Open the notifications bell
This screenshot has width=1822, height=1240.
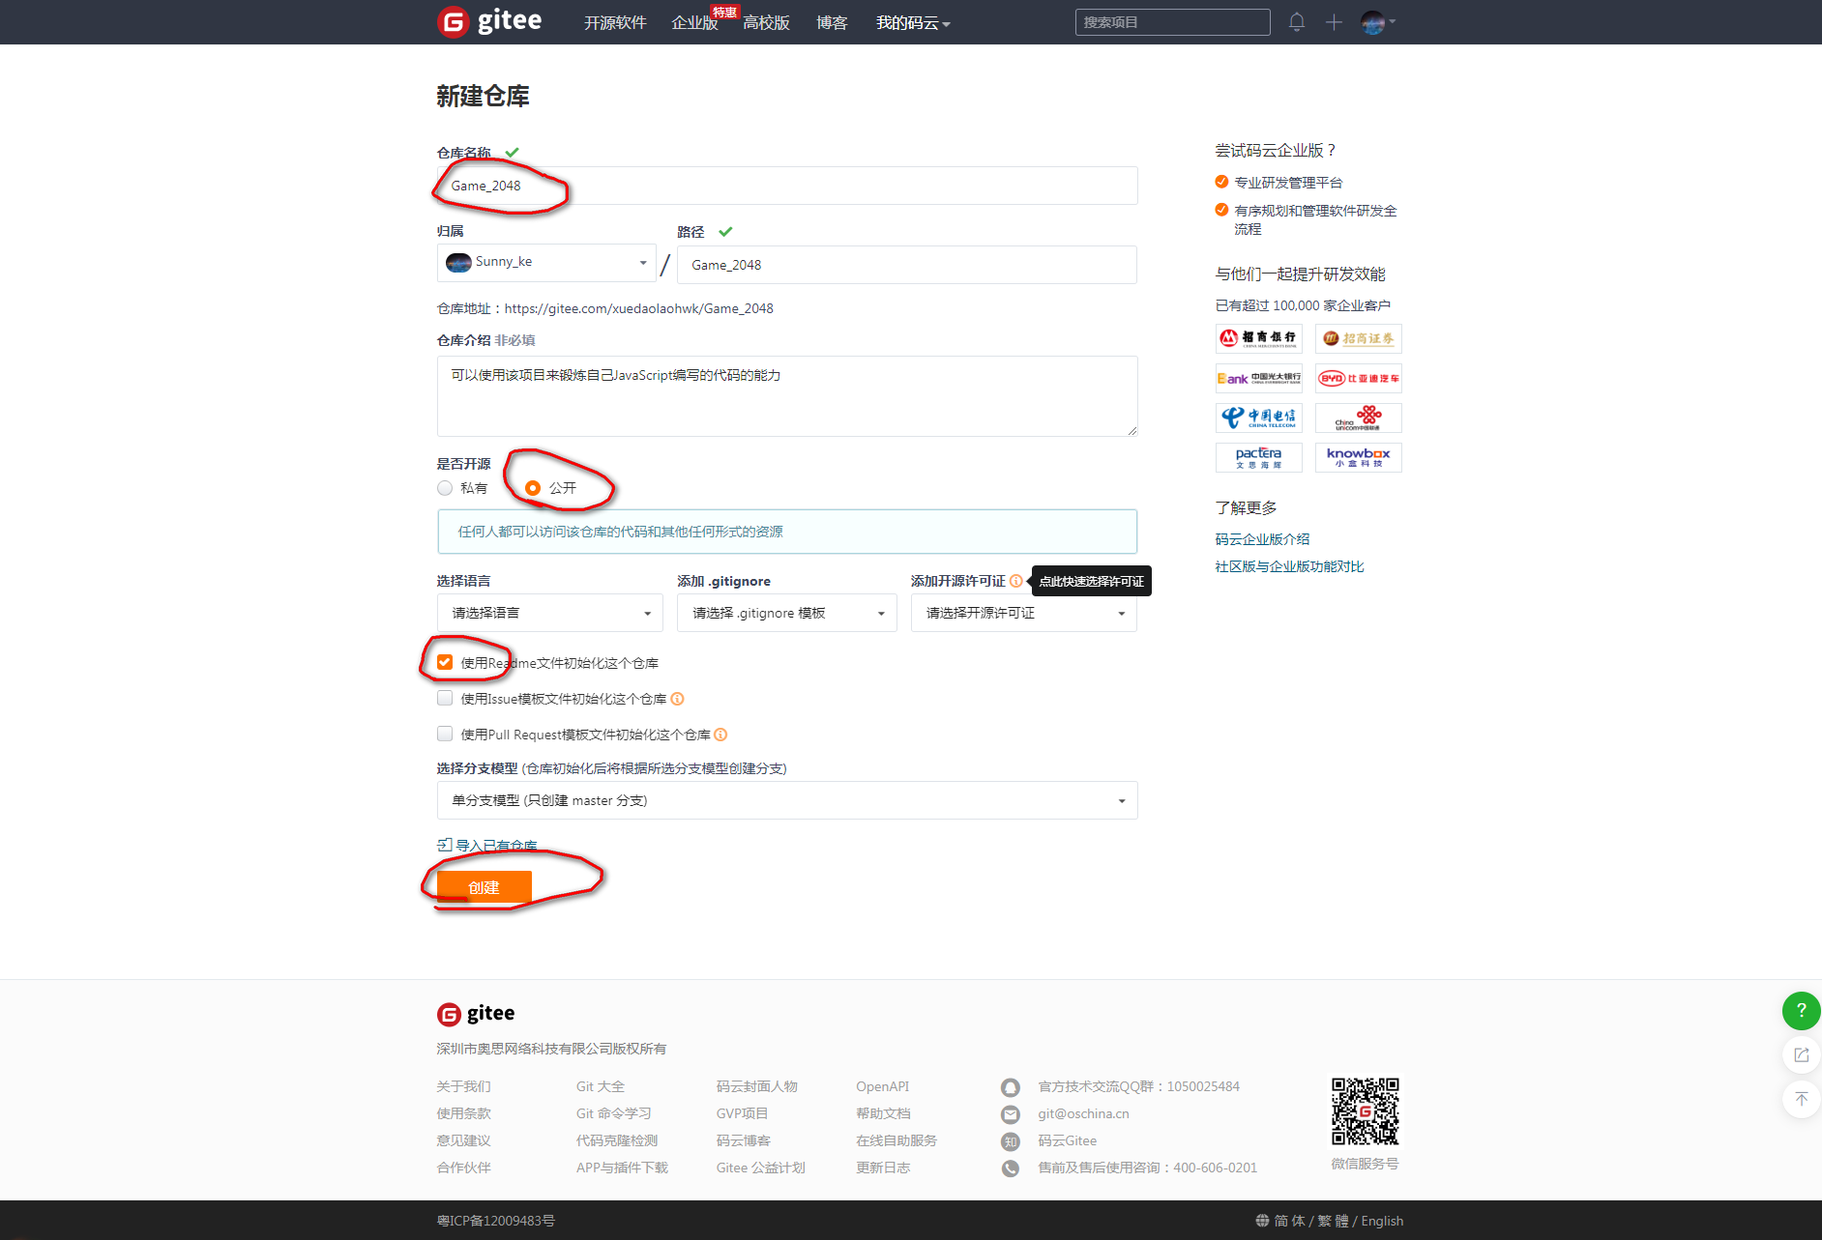click(x=1297, y=22)
